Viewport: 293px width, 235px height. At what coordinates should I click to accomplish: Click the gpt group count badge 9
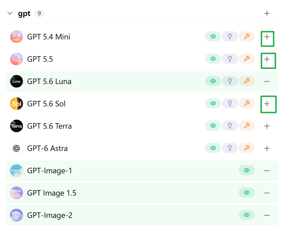[x=39, y=13]
